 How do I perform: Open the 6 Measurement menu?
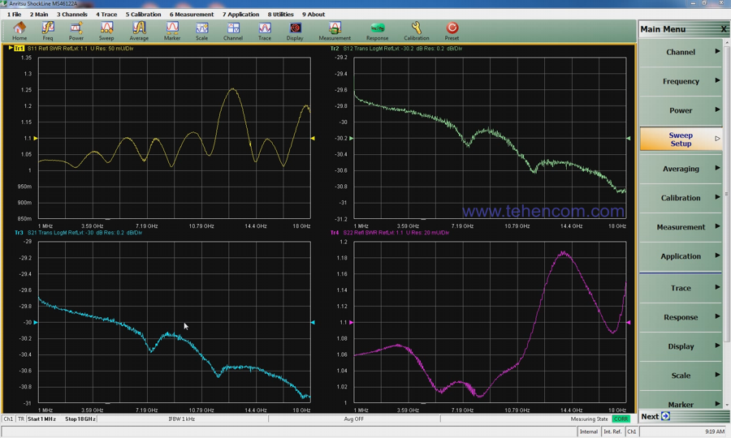192,15
